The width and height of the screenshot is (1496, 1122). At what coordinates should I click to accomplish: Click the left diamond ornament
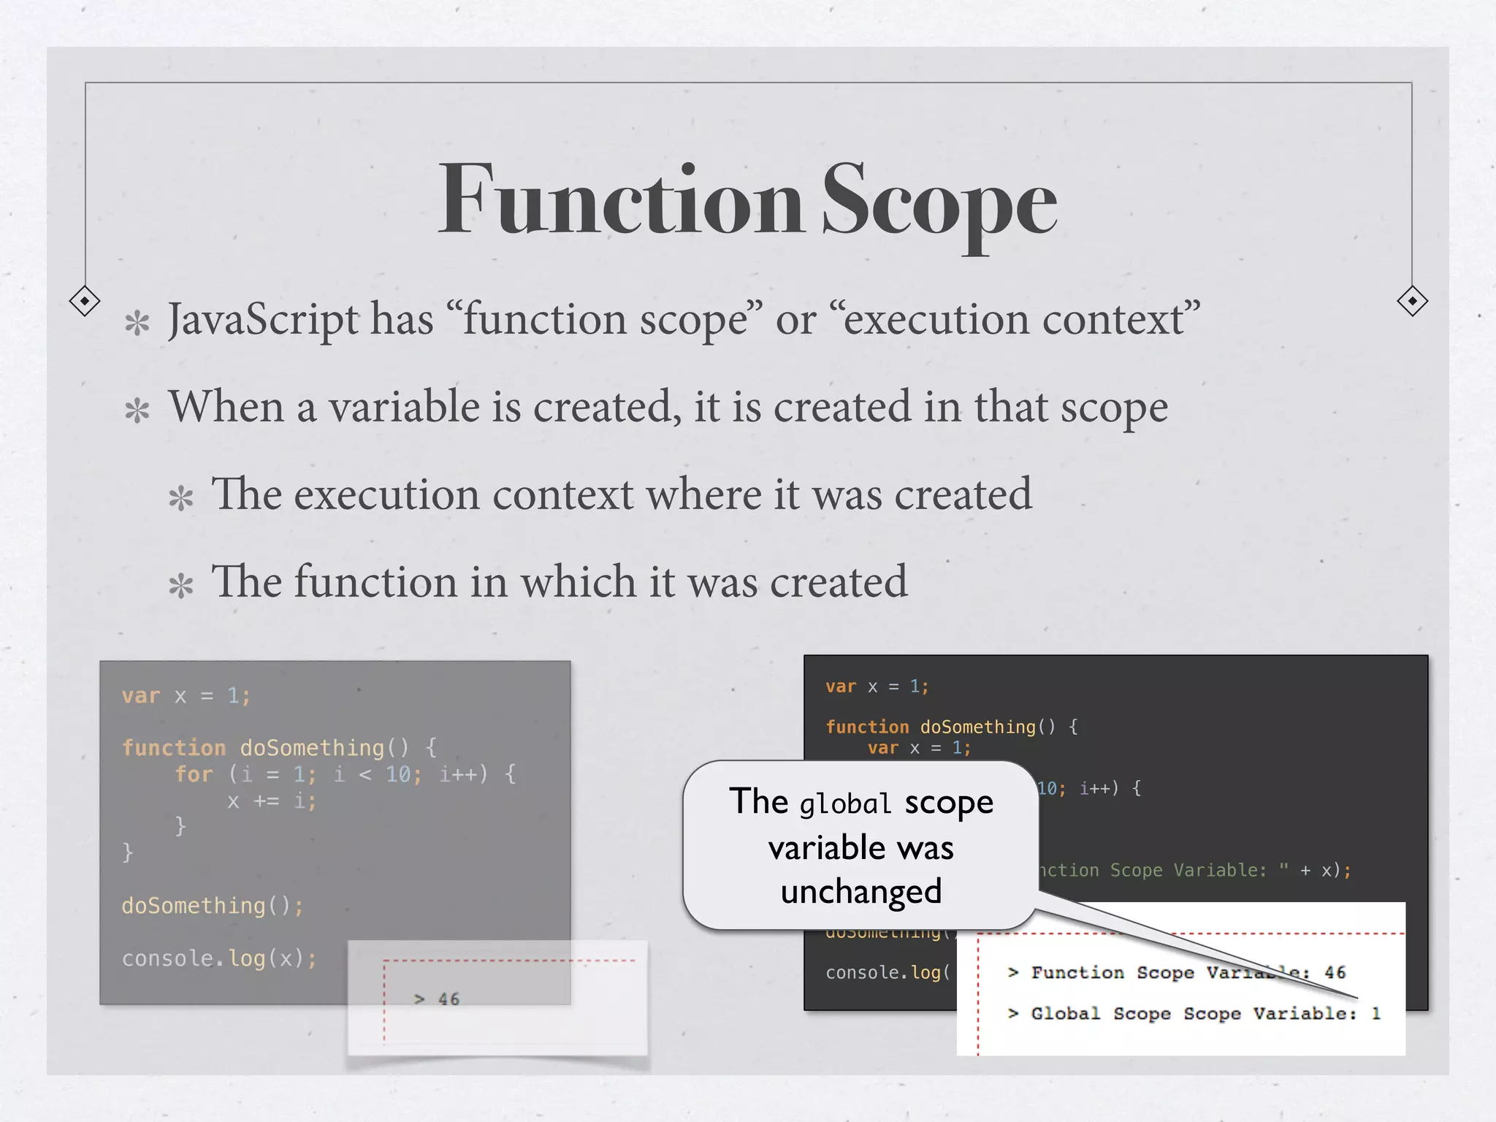click(85, 301)
